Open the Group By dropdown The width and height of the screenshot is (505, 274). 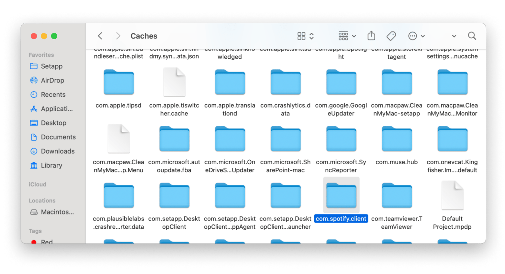pos(347,36)
